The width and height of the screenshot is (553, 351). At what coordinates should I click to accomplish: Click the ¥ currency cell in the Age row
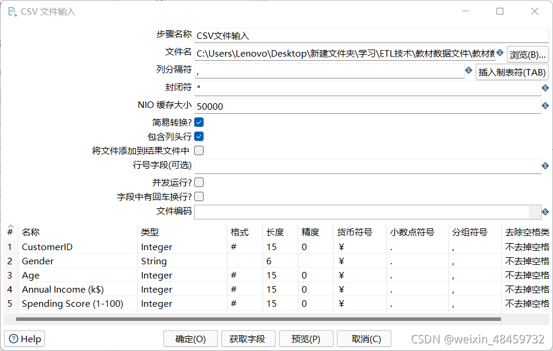coord(360,275)
